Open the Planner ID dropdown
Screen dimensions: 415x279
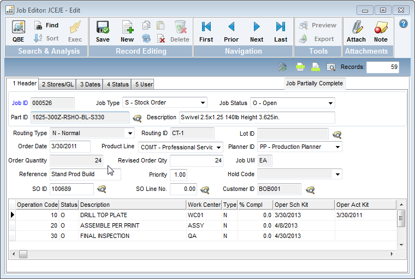click(337, 147)
